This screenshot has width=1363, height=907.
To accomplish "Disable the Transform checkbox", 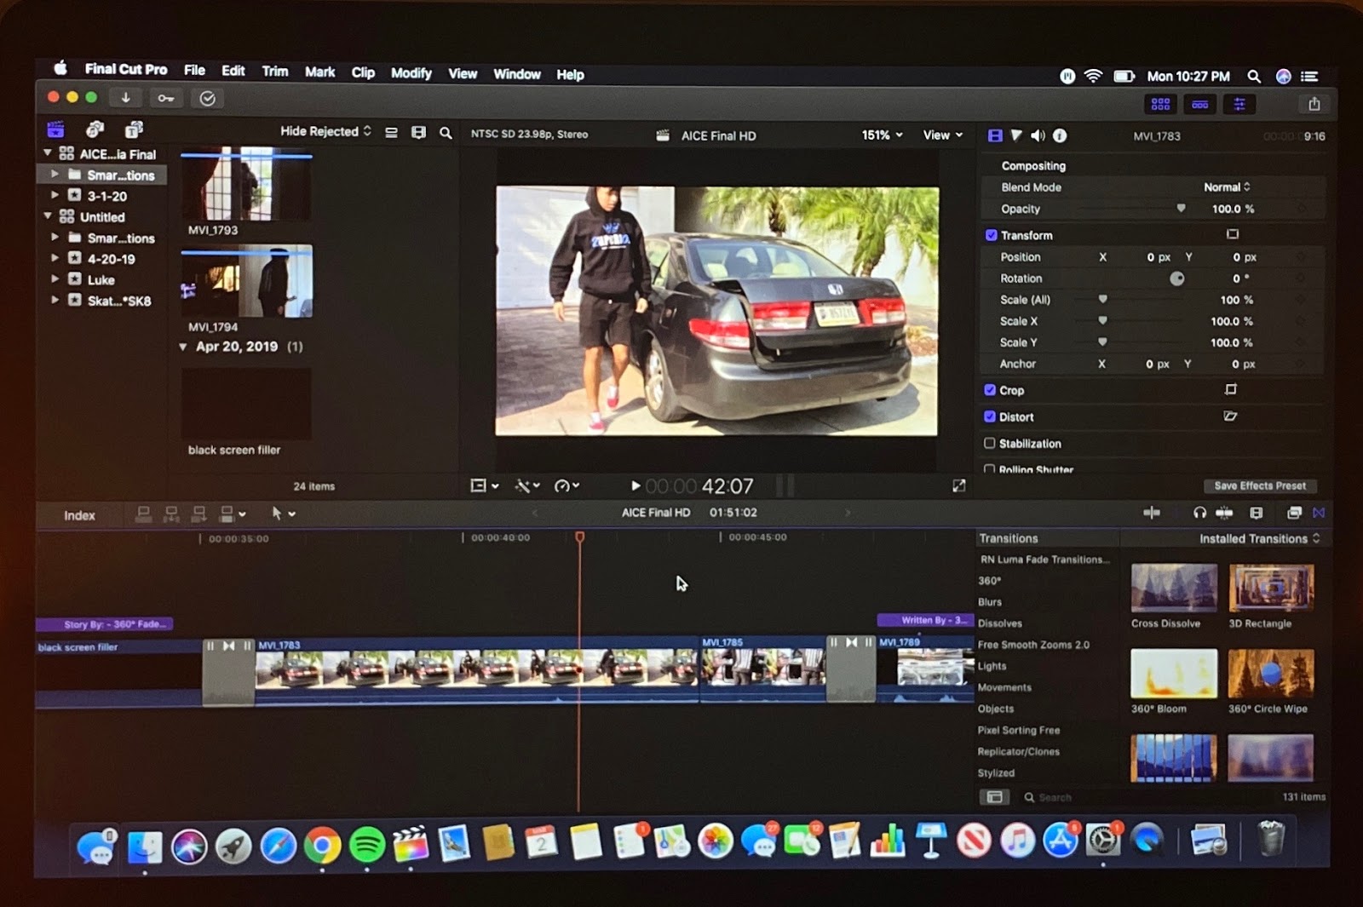I will [x=991, y=235].
